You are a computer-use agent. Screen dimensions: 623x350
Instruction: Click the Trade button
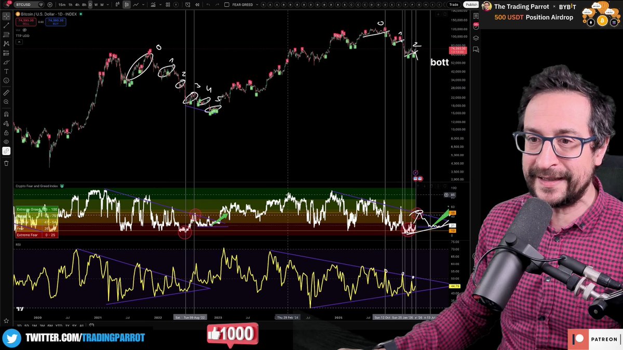(454, 5)
